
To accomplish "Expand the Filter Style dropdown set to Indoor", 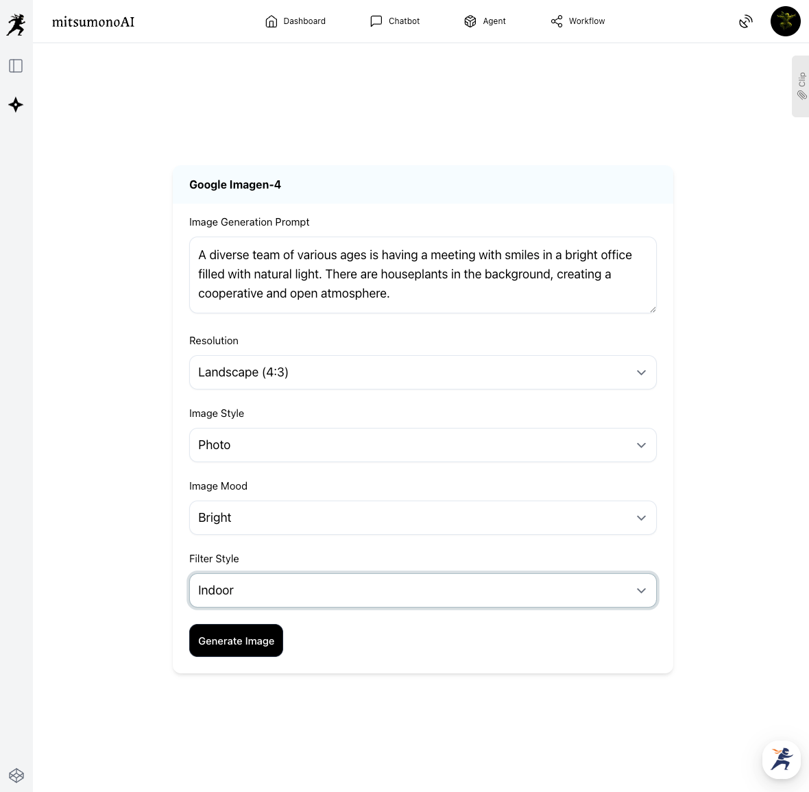I will (x=422, y=590).
